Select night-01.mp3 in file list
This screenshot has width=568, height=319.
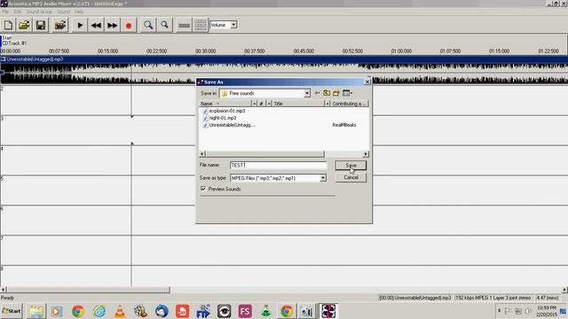tap(219, 118)
